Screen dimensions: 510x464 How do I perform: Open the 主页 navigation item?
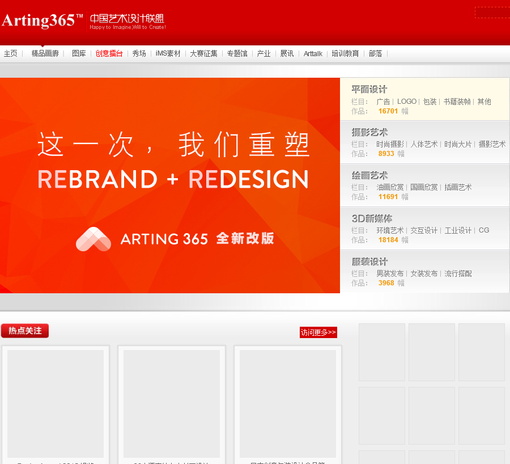click(x=11, y=54)
